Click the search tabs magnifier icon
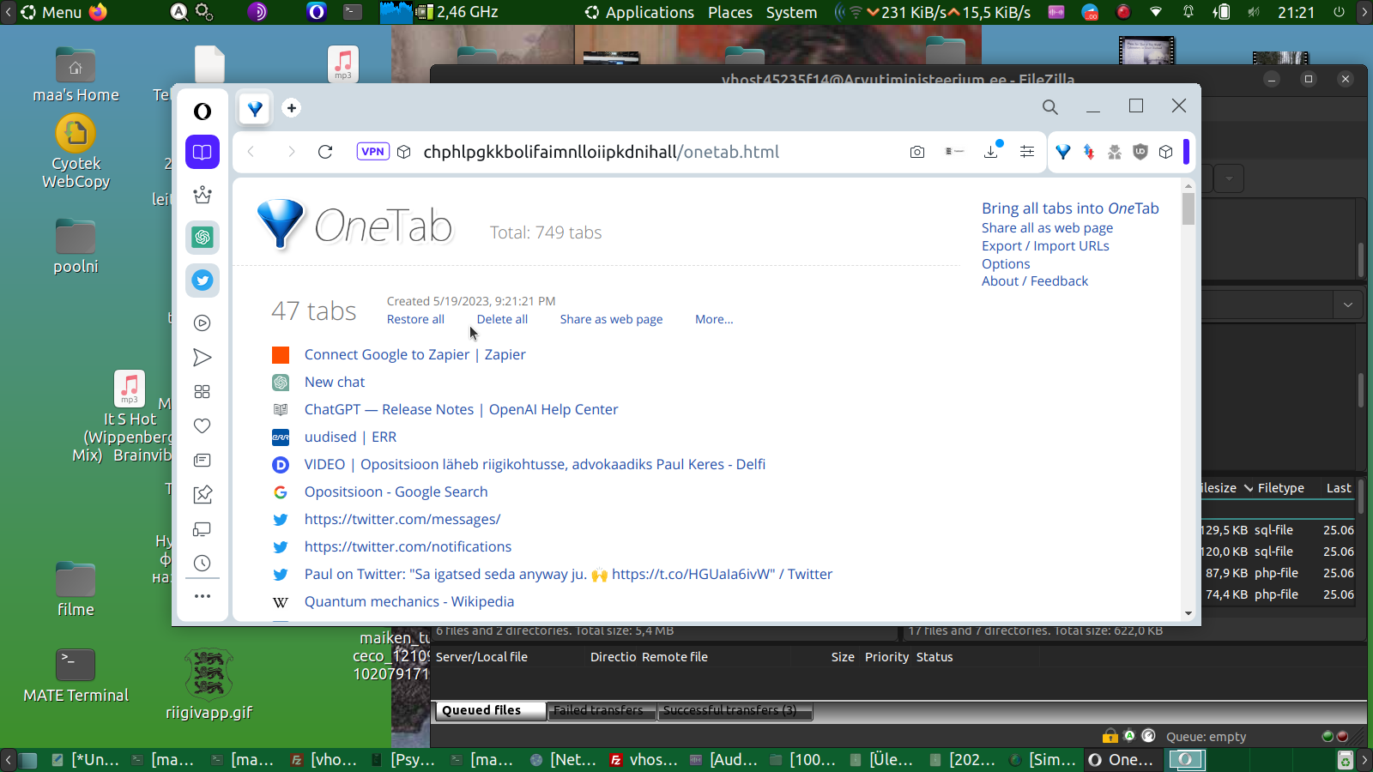This screenshot has height=772, width=1373. pos(1050,107)
